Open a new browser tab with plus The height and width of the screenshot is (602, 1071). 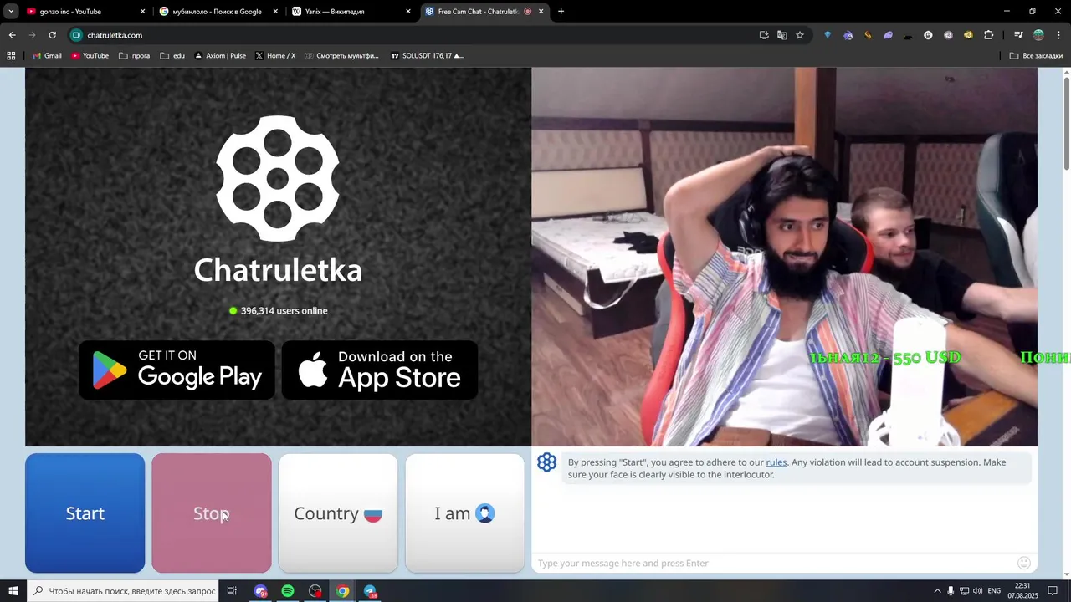point(561,12)
